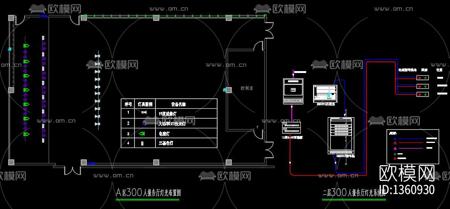
Task: Click the green dot in the 图例 box
Action: click(395, 154)
